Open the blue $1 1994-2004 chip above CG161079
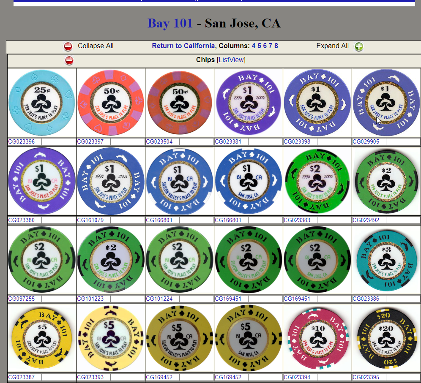 click(x=111, y=181)
